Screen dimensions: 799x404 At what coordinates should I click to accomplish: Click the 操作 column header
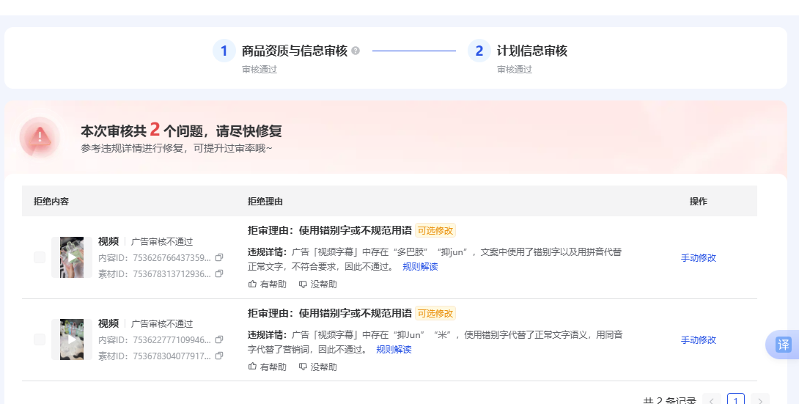point(698,201)
